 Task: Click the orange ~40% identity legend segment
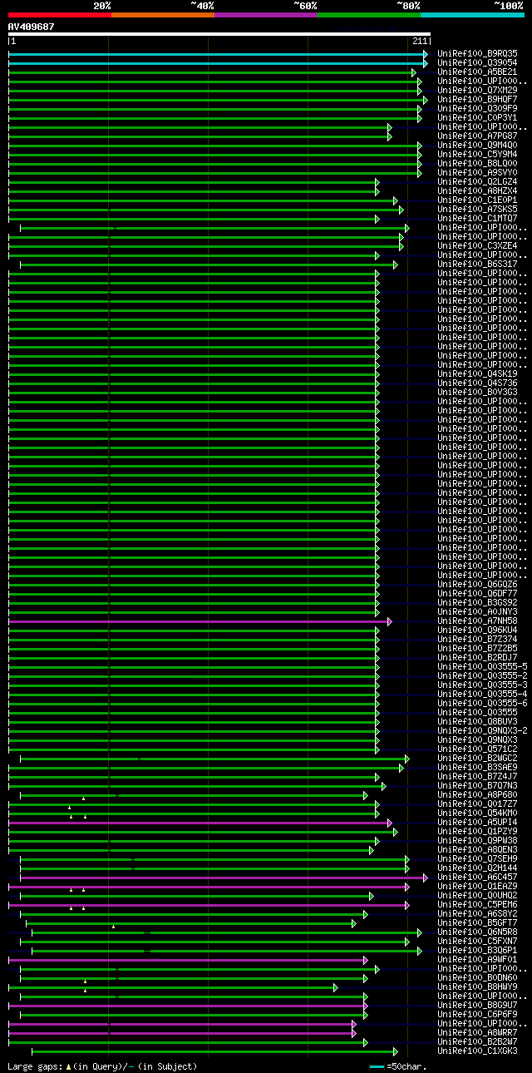point(162,14)
